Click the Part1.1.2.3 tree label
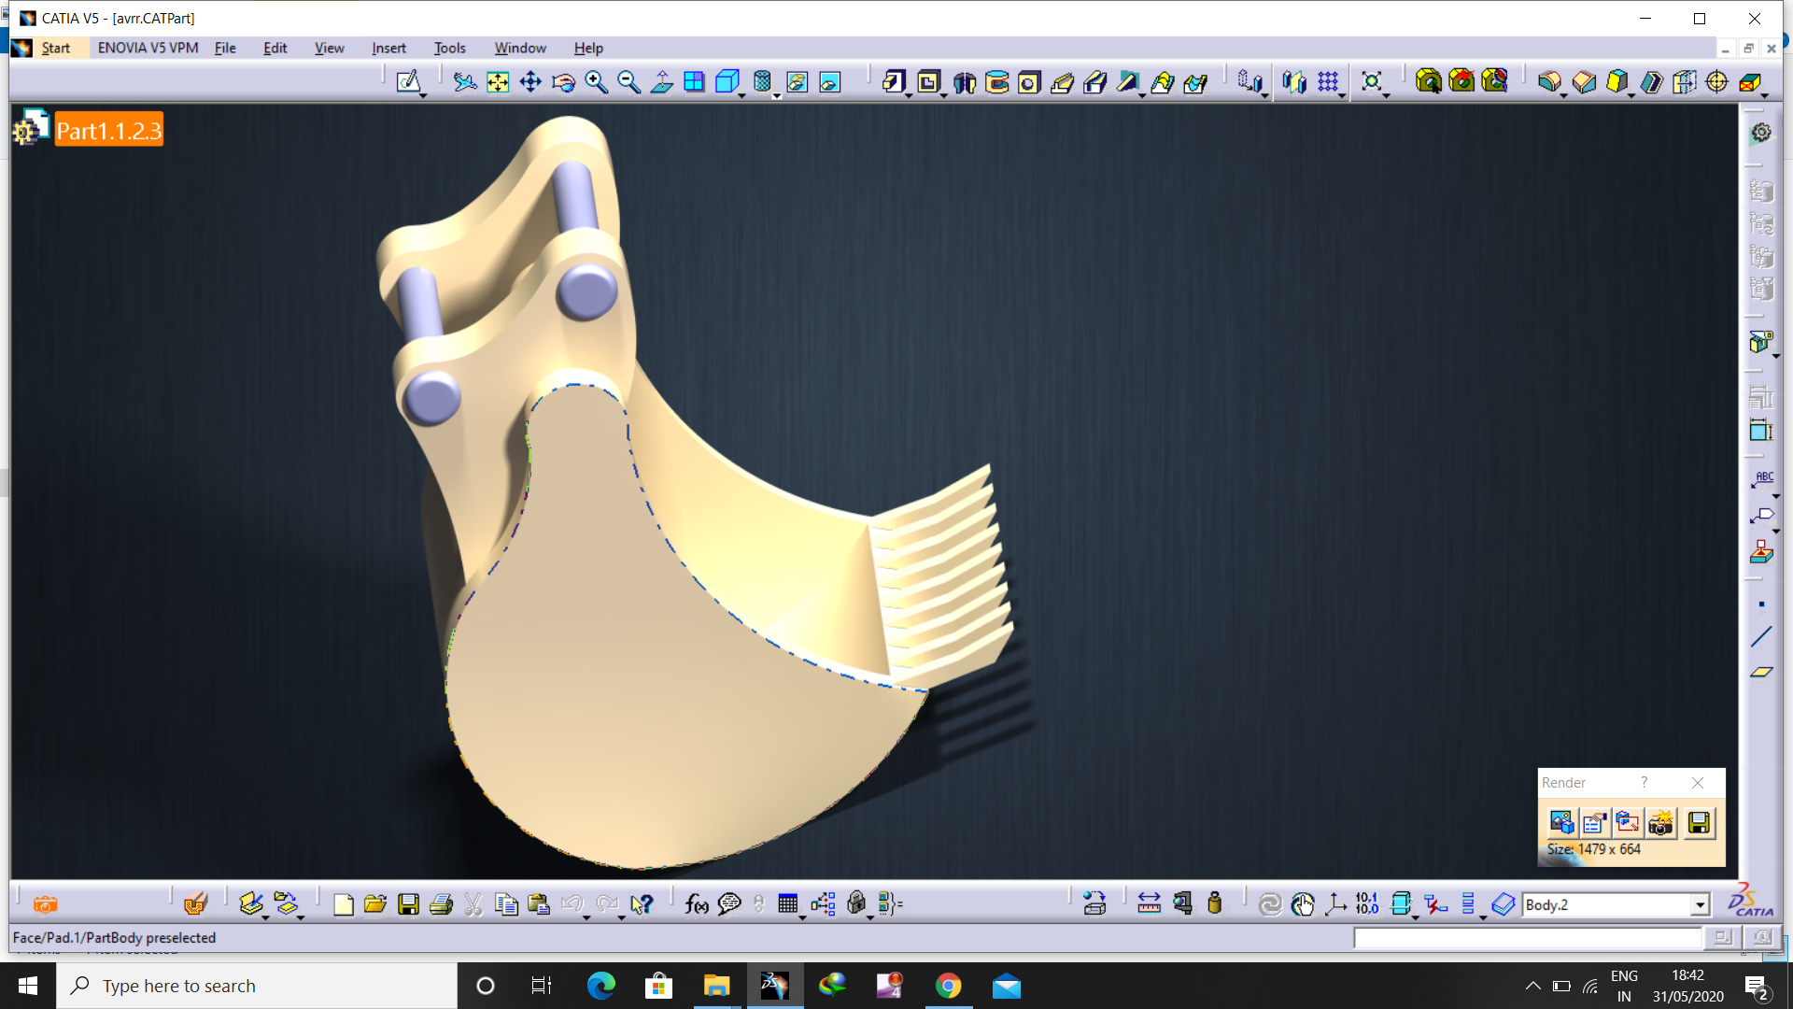The height and width of the screenshot is (1009, 1793). 109,130
